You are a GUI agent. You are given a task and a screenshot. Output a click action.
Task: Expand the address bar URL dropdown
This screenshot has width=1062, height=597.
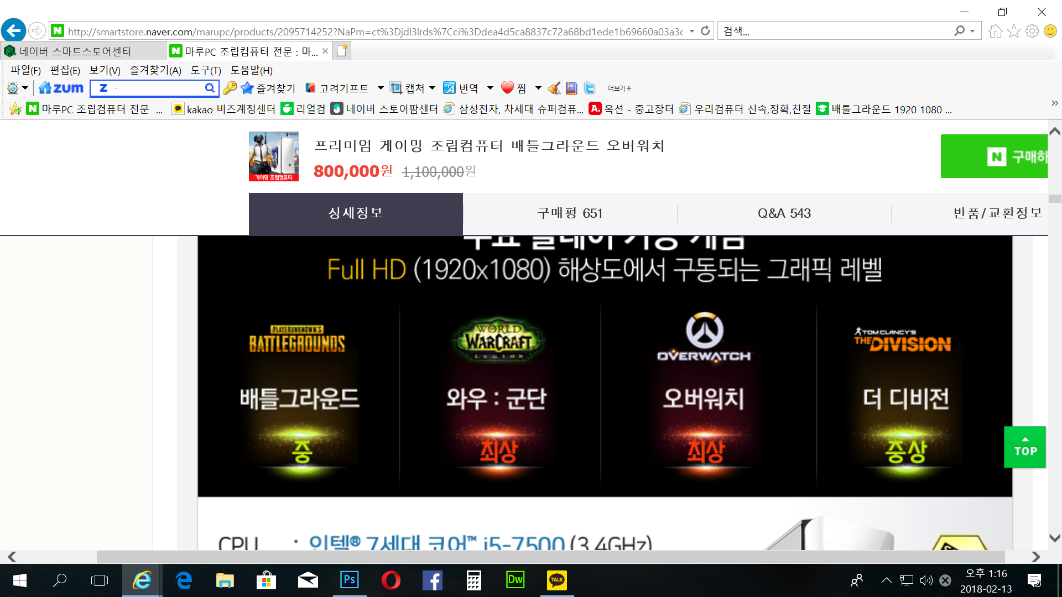691,31
